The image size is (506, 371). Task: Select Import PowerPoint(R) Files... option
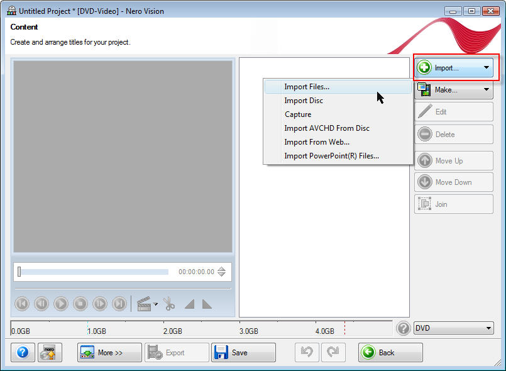[331, 156]
